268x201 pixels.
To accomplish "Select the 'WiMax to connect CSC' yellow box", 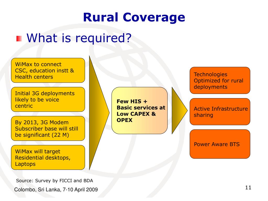I will pos(48,70).
